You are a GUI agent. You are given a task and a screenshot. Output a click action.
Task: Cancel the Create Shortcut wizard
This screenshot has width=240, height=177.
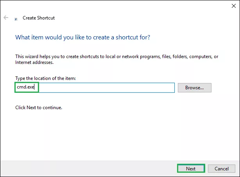222,168
